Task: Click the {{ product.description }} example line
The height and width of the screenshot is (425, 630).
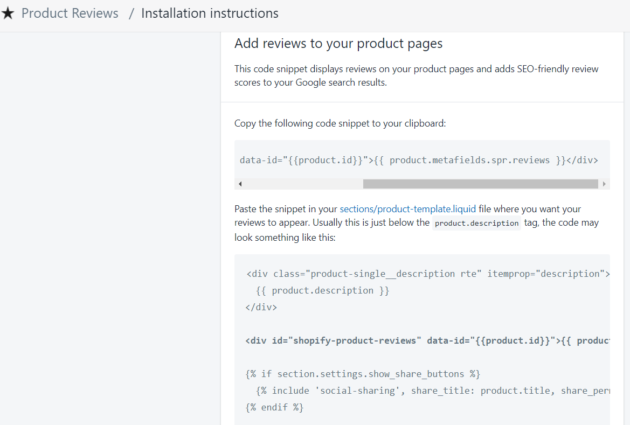Action: tap(322, 290)
